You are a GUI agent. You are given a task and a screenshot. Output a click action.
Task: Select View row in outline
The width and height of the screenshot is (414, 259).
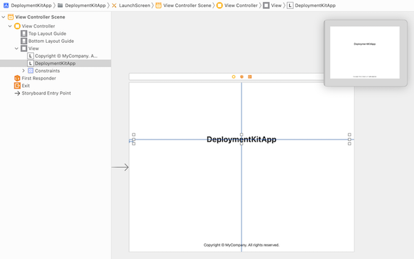[x=55, y=48]
